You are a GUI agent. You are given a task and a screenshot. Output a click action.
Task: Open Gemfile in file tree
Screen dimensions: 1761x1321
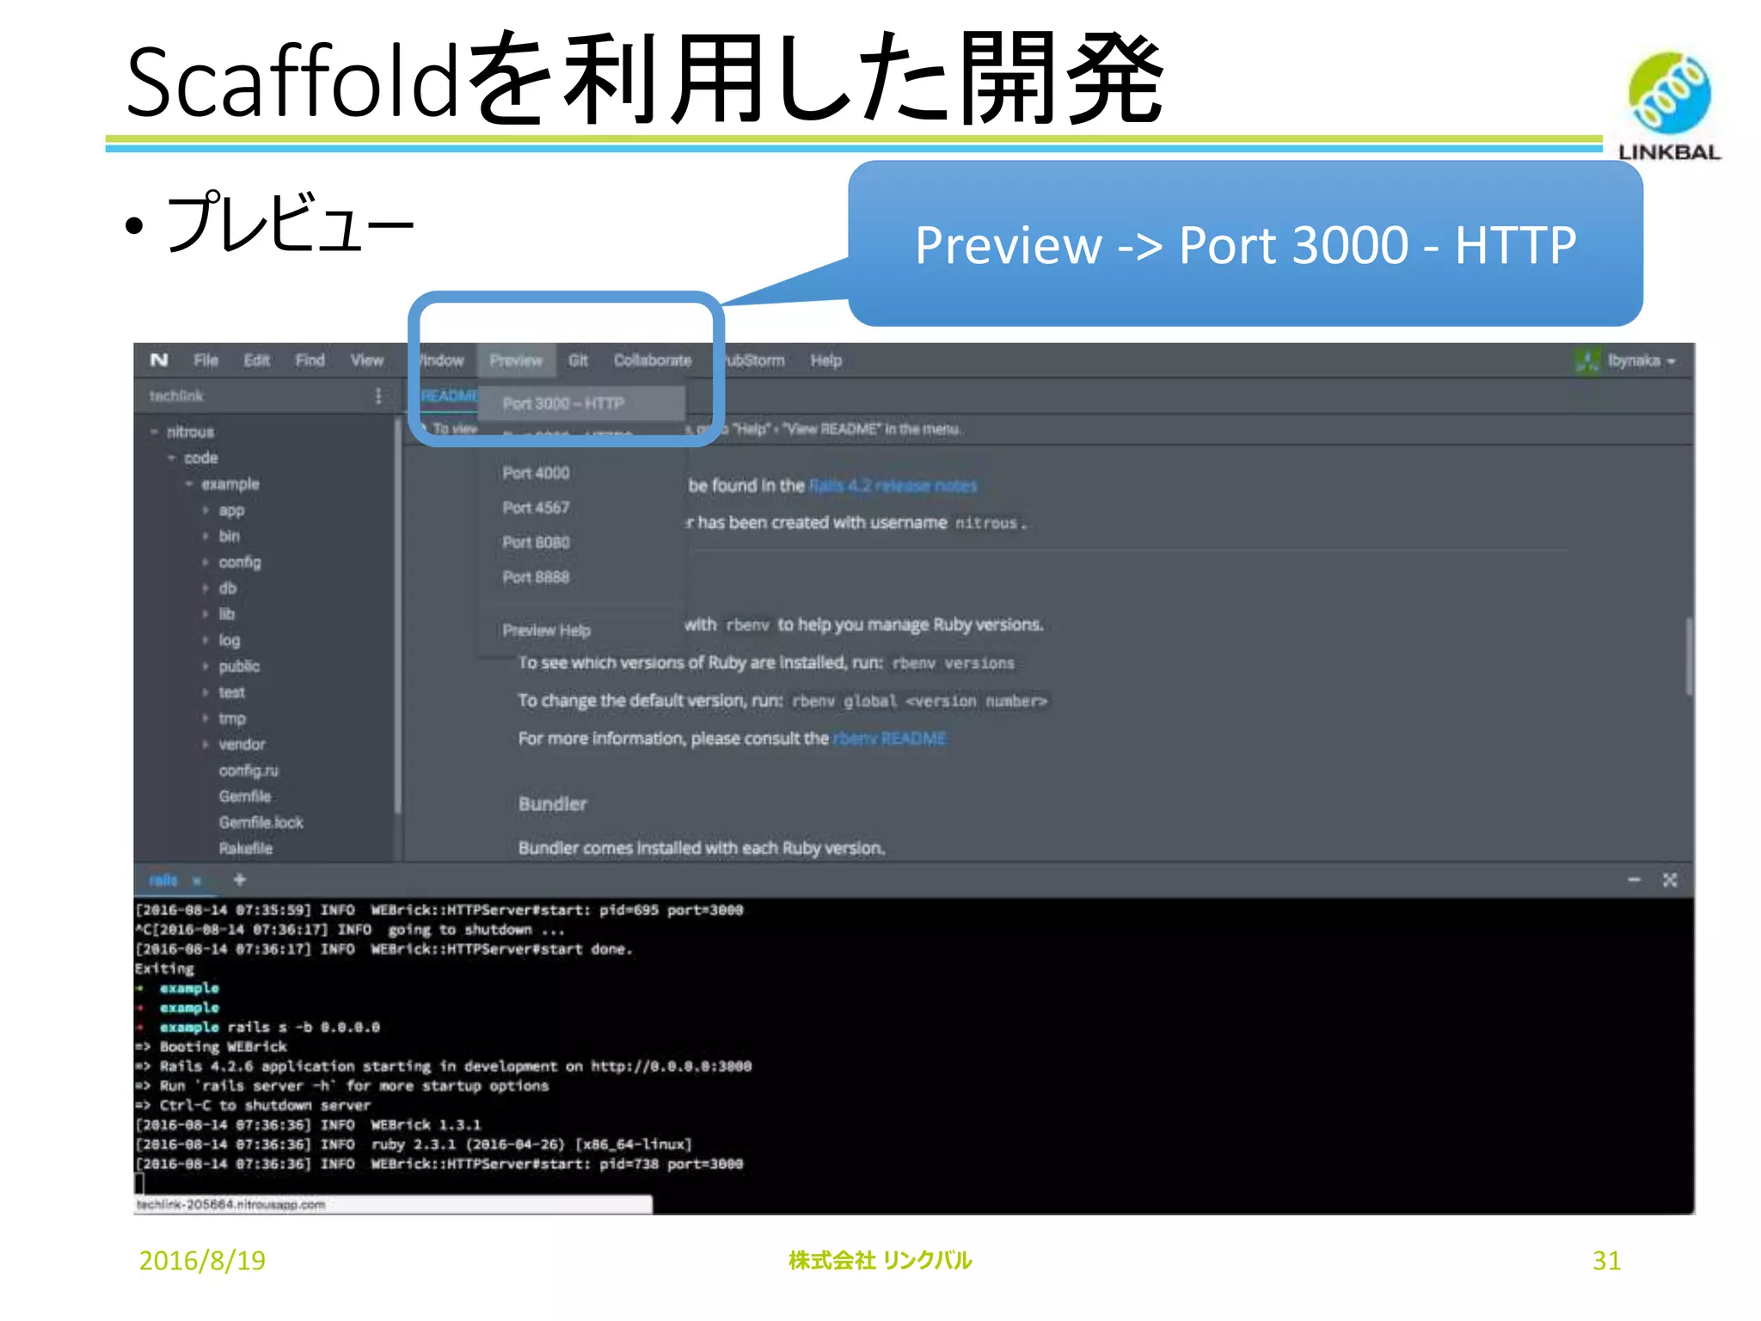pos(245,796)
